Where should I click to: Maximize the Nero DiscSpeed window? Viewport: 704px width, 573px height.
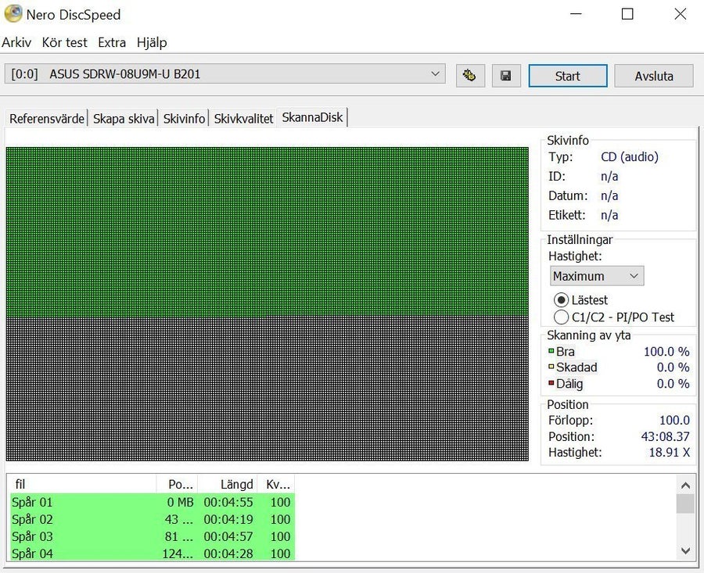click(627, 14)
